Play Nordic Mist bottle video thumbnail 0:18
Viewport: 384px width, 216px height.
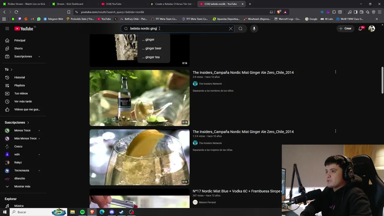click(x=139, y=98)
